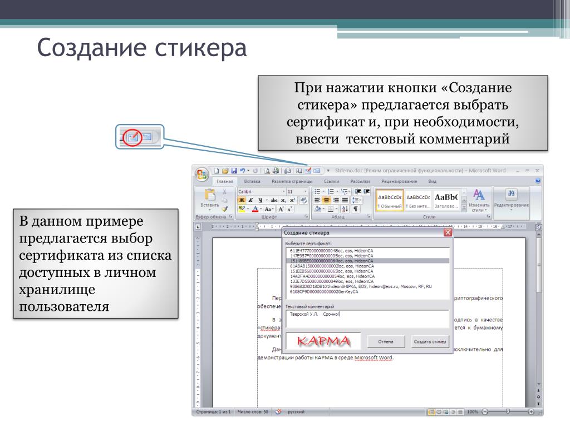Image resolution: width=570 pixels, height=427 pixels.
Task: Align text right
Action: [336, 200]
